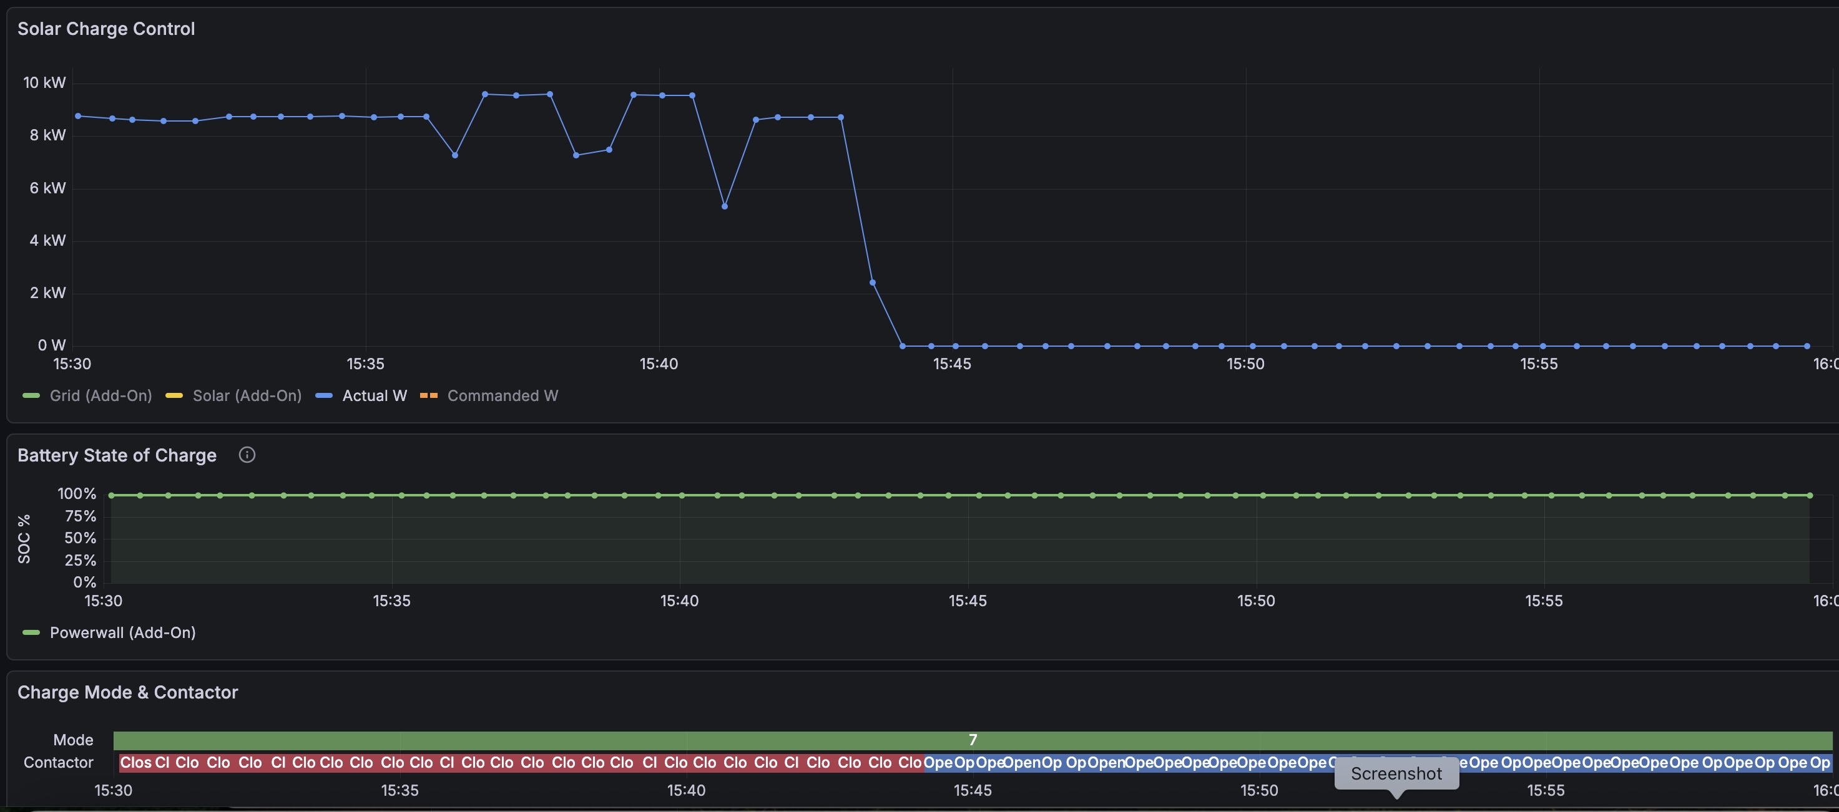The height and width of the screenshot is (812, 1839).
Task: Click the Contactor row label
Action: click(59, 762)
